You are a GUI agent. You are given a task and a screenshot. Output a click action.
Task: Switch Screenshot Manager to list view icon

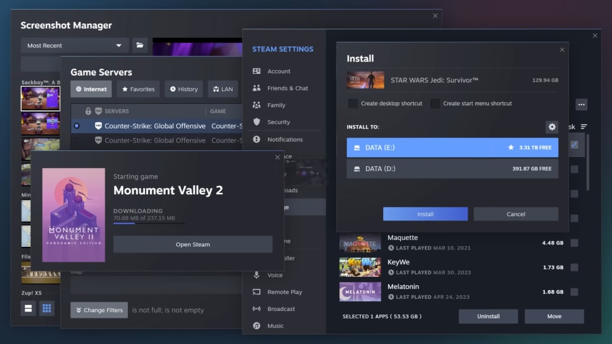pos(28,309)
